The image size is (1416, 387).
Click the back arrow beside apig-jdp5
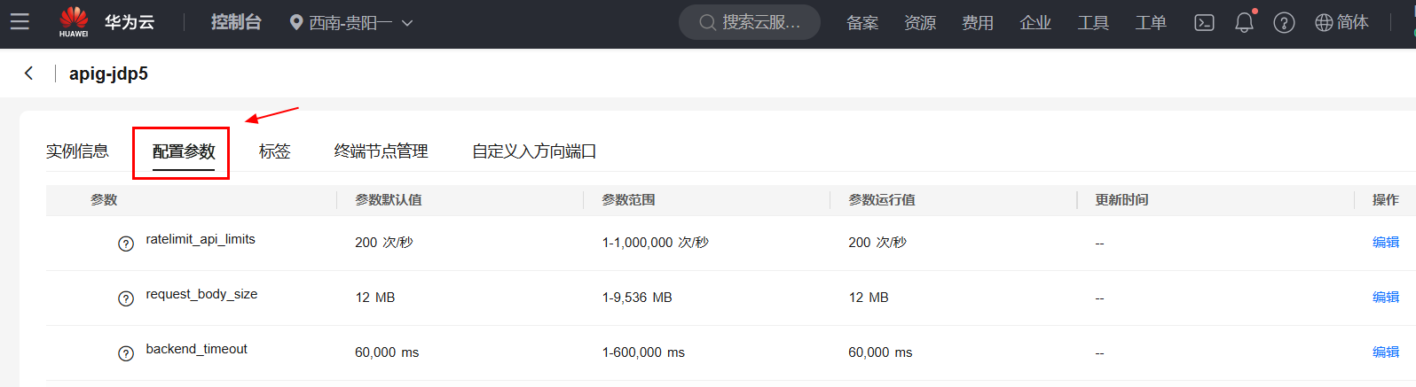point(29,74)
